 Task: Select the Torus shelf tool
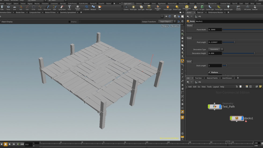(x=8, y=8)
